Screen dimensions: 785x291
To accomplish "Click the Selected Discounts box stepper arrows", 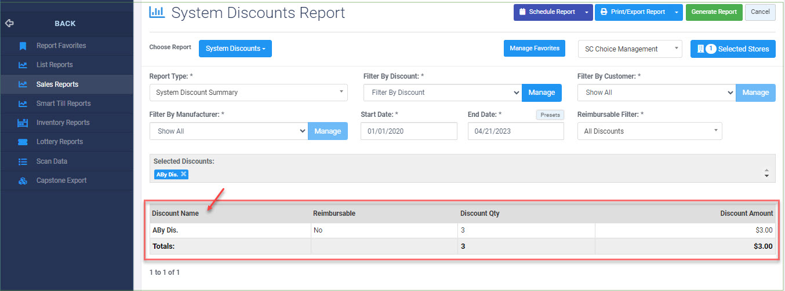I will (x=766, y=174).
